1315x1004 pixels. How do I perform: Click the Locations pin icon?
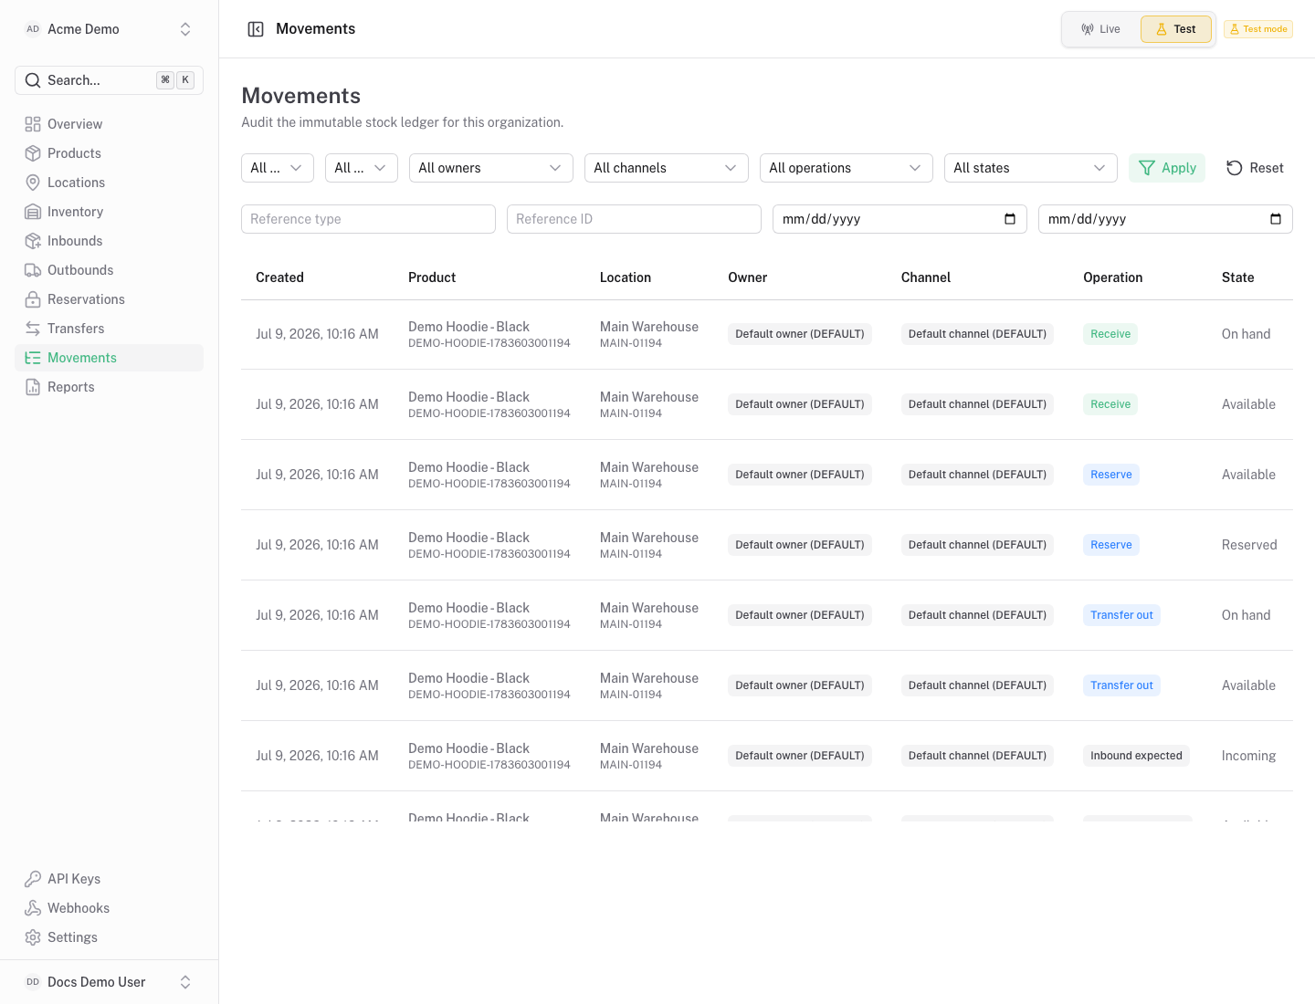(33, 183)
